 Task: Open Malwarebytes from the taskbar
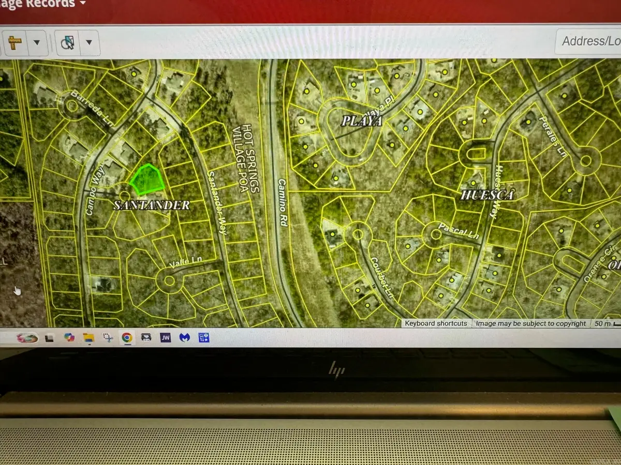(185, 338)
